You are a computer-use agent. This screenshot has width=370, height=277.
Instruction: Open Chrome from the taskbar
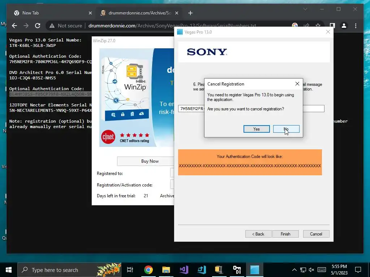pos(149,270)
